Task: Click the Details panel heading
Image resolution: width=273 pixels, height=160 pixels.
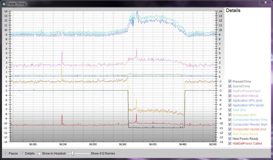Action: [x=233, y=11]
